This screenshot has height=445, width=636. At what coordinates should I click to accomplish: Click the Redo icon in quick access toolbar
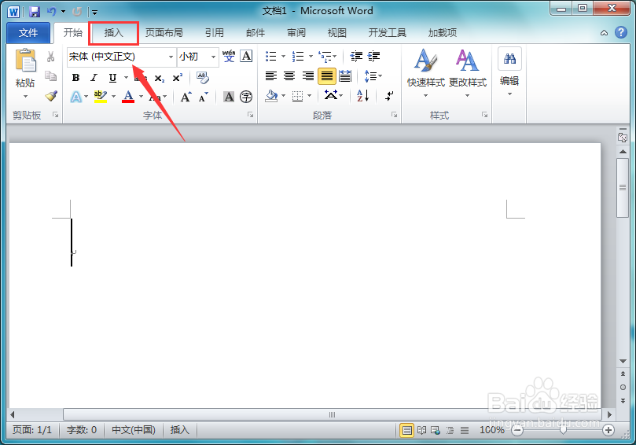77,12
